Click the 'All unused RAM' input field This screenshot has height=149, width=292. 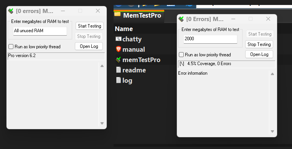click(40, 31)
